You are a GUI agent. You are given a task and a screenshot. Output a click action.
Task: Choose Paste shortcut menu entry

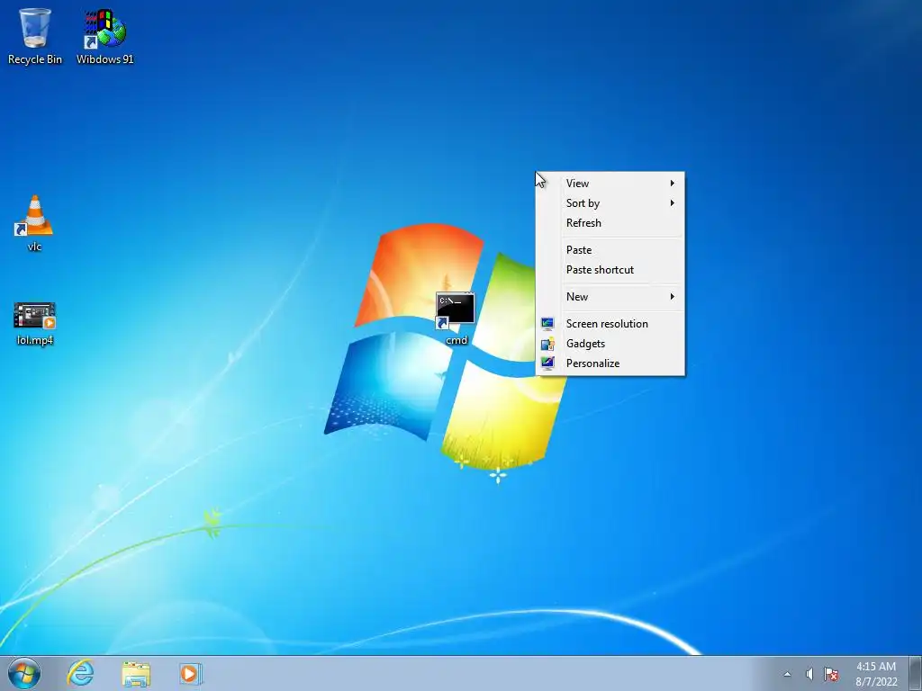(x=610, y=270)
